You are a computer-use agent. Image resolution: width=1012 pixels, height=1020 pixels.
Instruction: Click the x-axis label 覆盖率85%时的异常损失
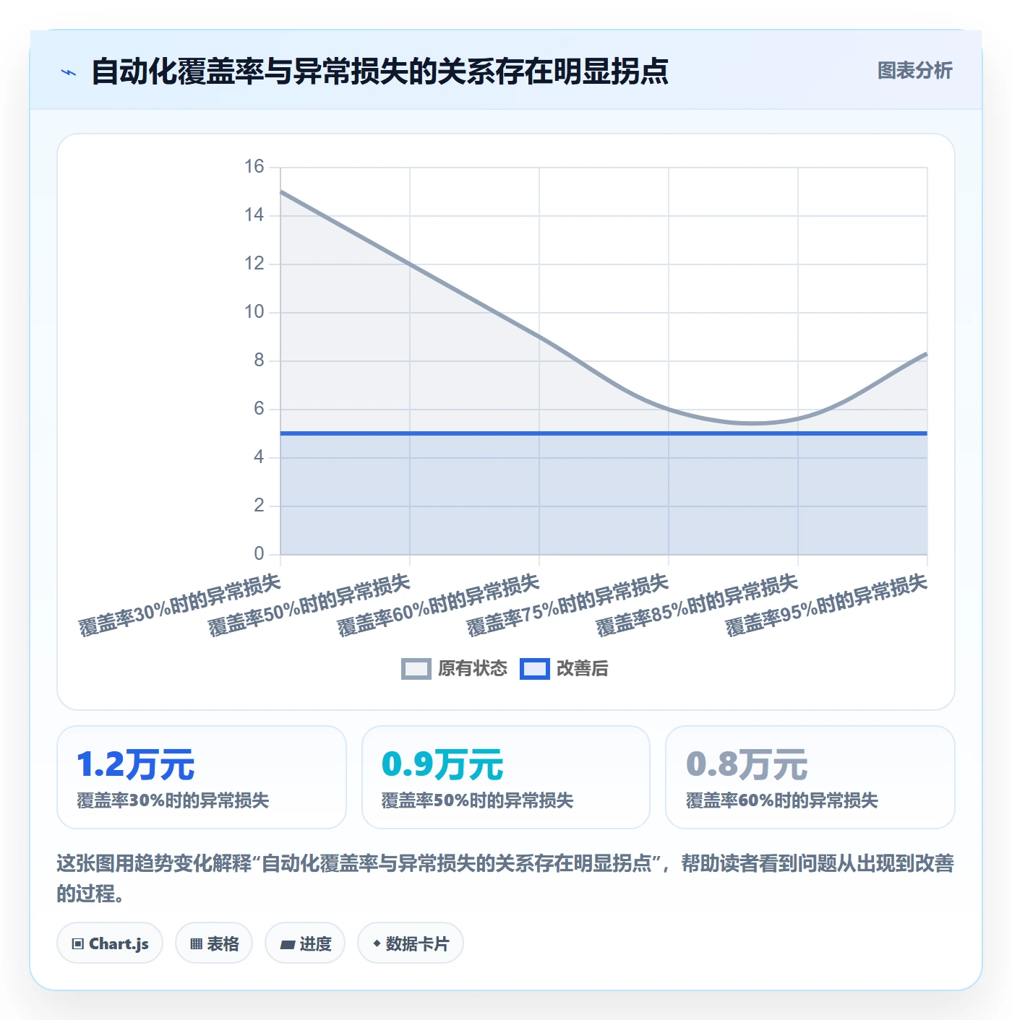(x=697, y=605)
